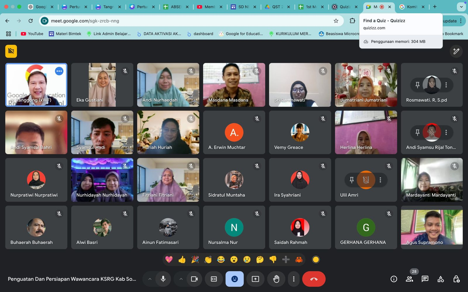The image size is (468, 292).
Task: Toggle the microphone button in call controls
Action: (163, 279)
